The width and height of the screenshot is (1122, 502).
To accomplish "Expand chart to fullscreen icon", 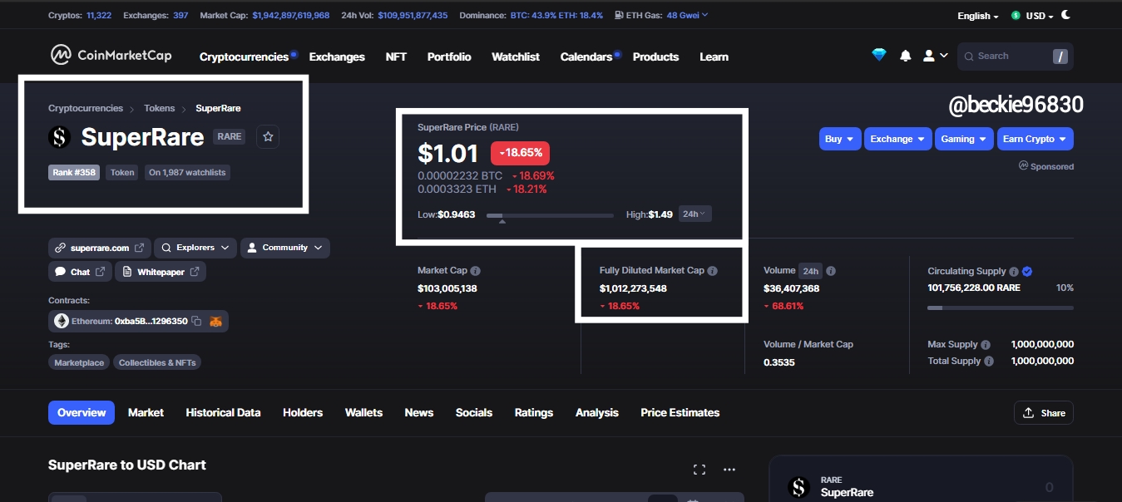I will (x=699, y=470).
